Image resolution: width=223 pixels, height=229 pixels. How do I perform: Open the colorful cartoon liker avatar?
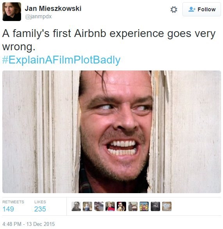pyautogui.click(x=144, y=206)
